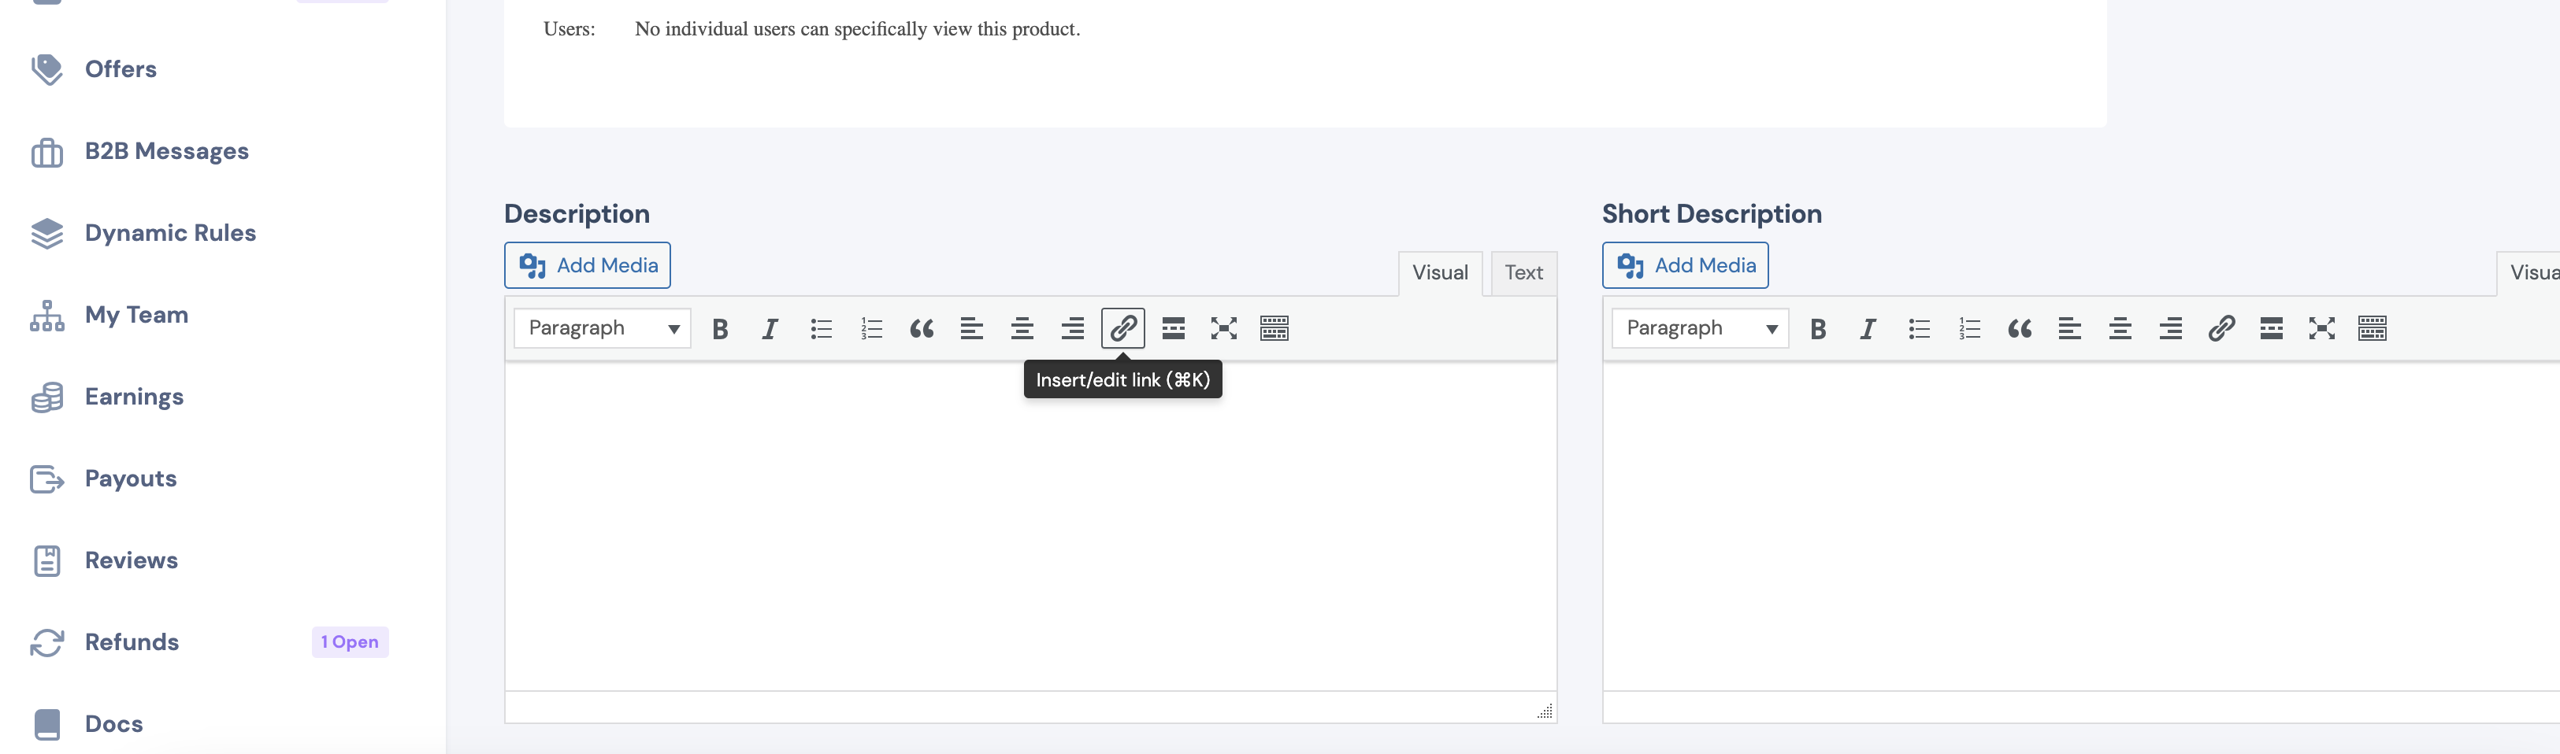Image resolution: width=2560 pixels, height=754 pixels.
Task: Center align text in Description editor
Action: [x=1022, y=329]
